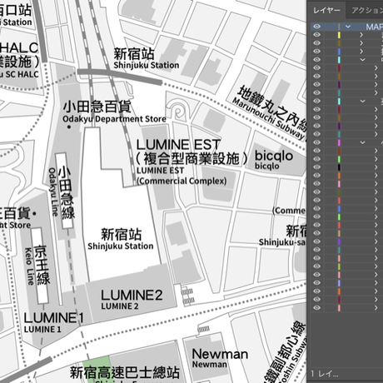Hide the MAP layer with its eye icon
Viewport: 383px width, 383px height.
tap(316, 27)
